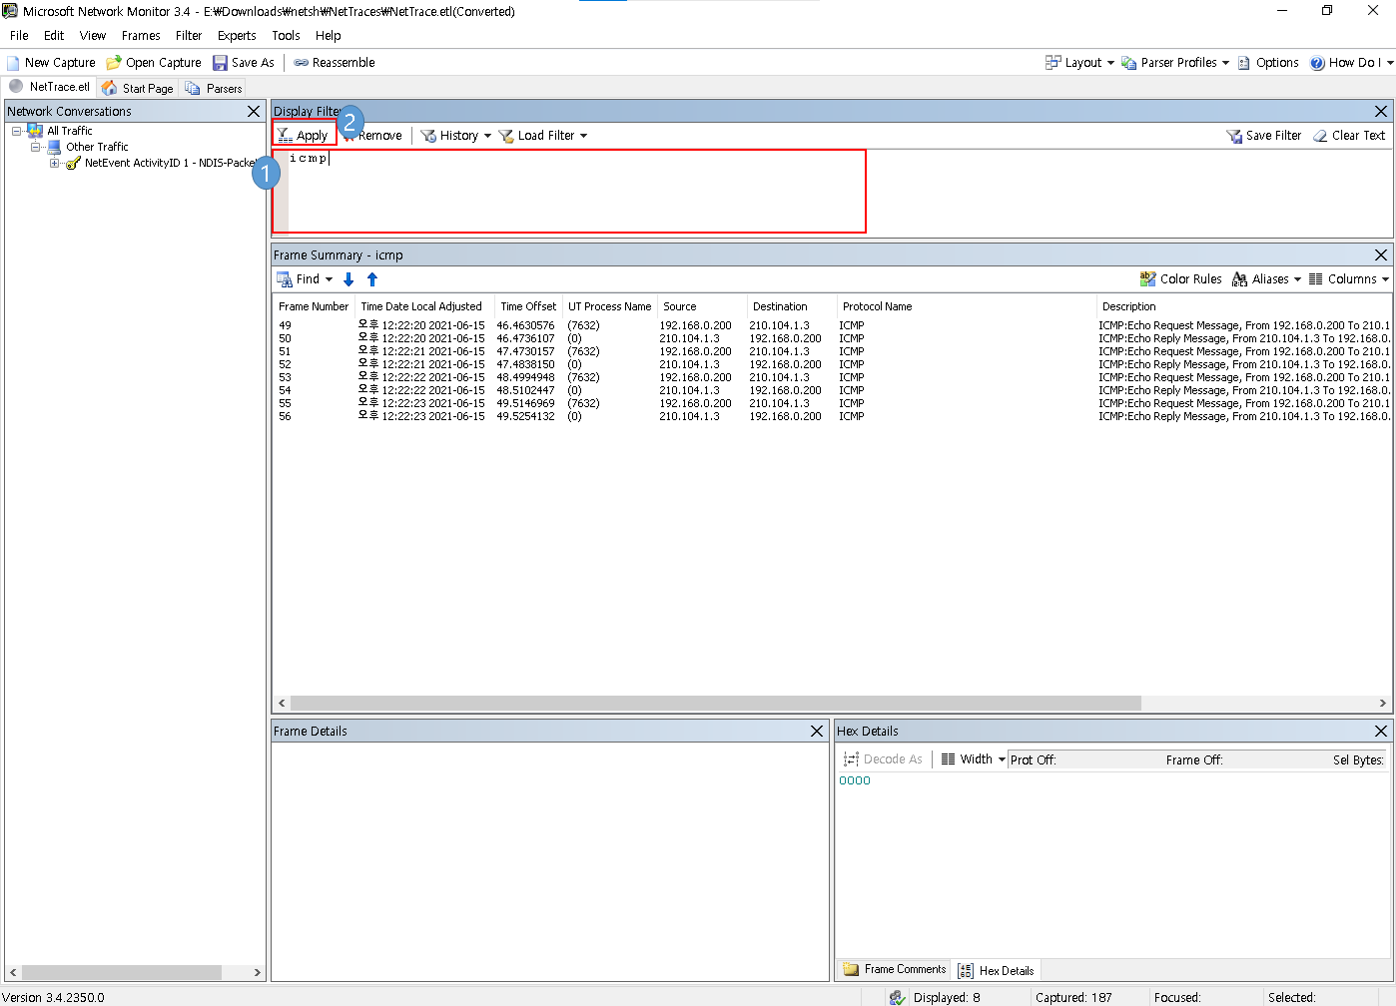Select frame 52 in the frame list
This screenshot has width=1396, height=1006.
(832, 364)
